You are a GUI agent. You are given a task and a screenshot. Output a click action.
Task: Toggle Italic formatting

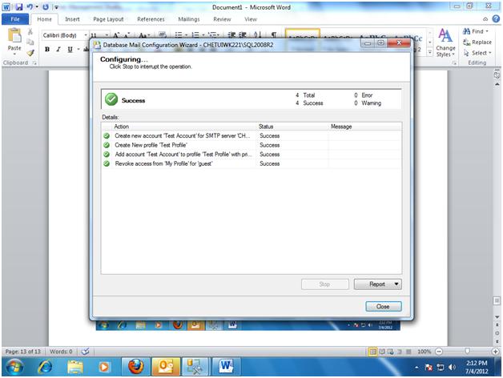[x=58, y=49]
